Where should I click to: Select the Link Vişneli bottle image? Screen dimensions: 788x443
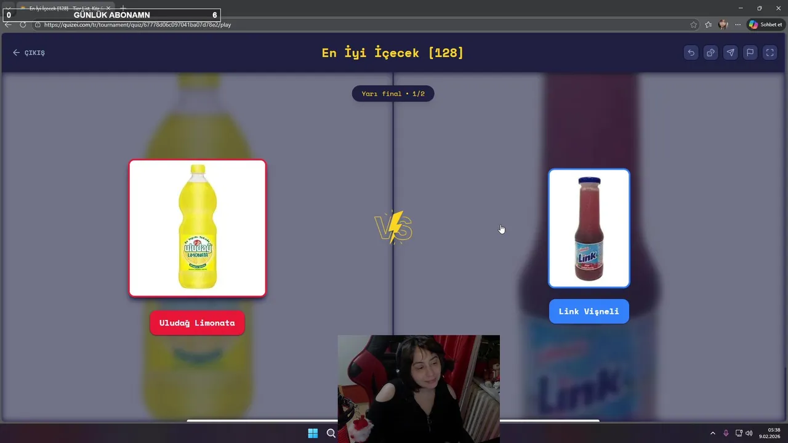pyautogui.click(x=589, y=228)
